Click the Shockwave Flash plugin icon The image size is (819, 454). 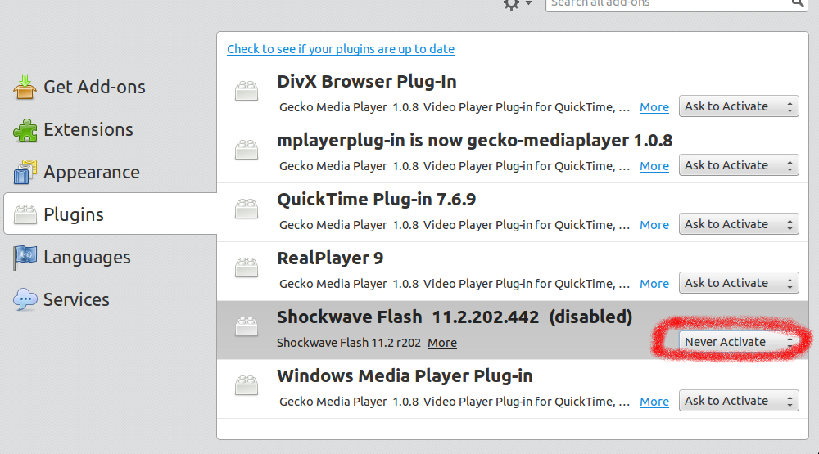tap(247, 326)
